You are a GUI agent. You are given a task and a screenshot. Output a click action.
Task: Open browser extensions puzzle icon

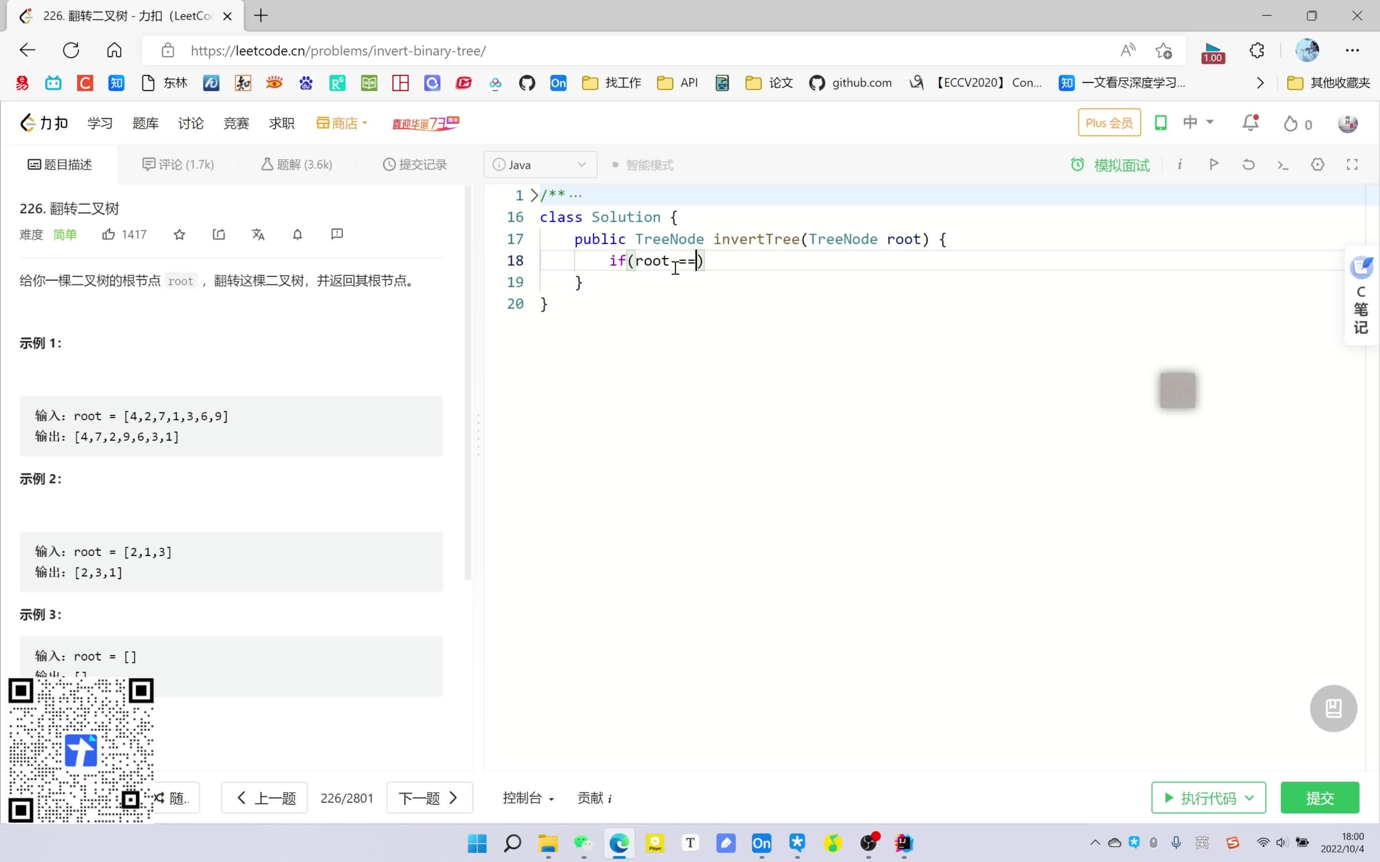click(1257, 50)
